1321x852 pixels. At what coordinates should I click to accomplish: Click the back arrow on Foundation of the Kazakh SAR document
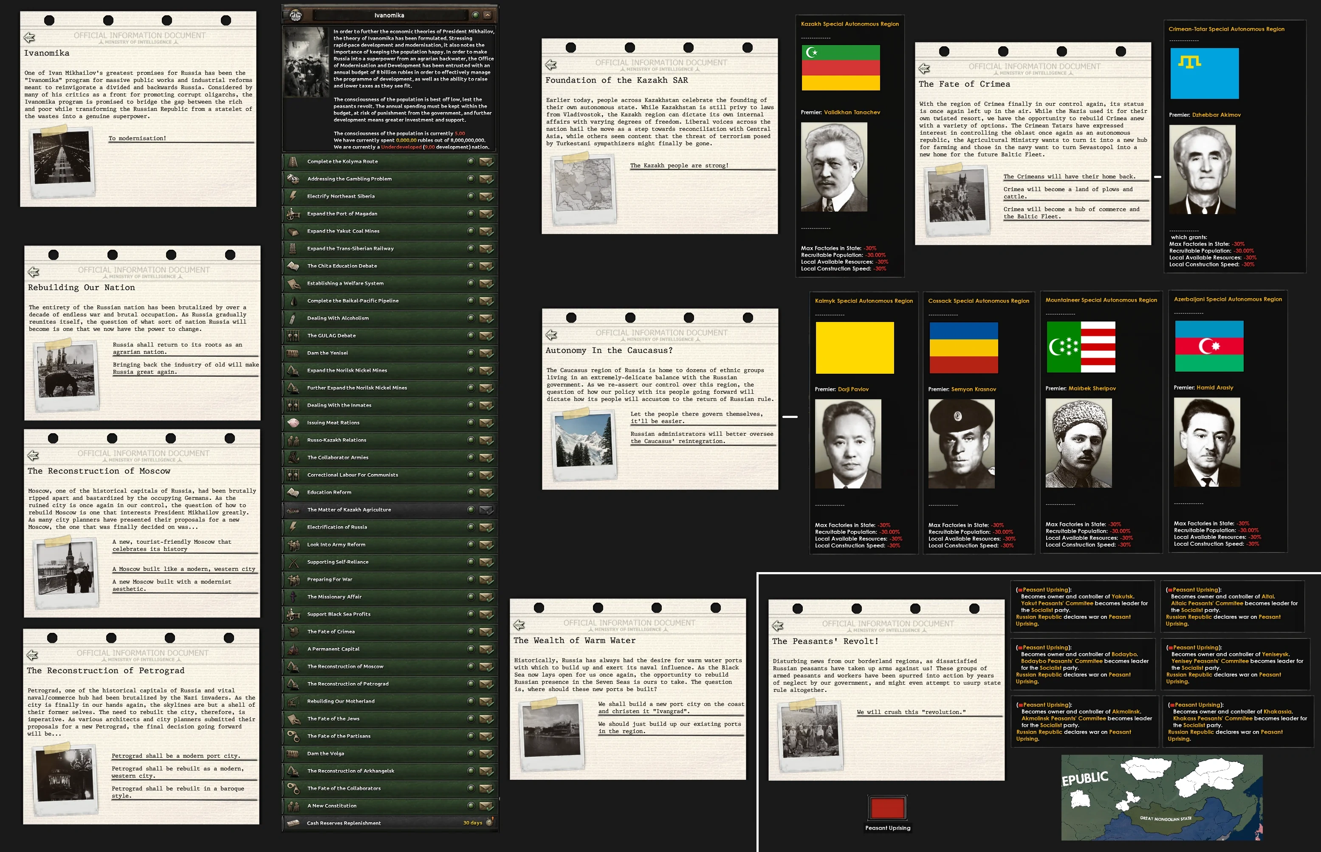click(x=551, y=65)
